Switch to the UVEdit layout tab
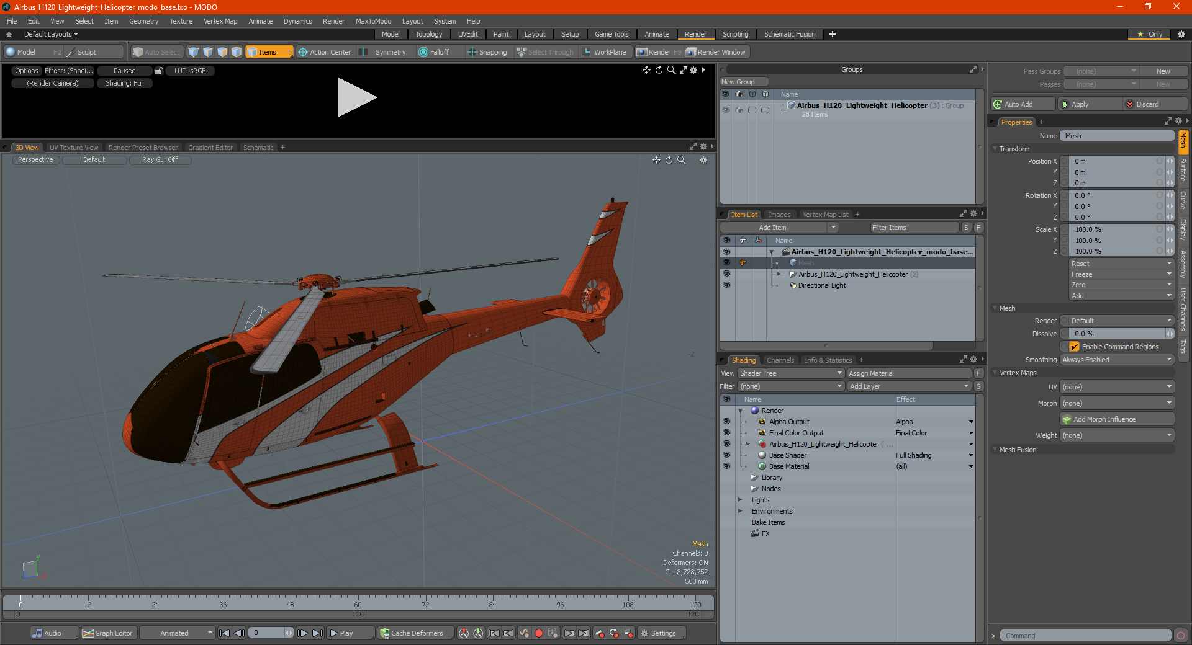The width and height of the screenshot is (1192, 645). (467, 34)
